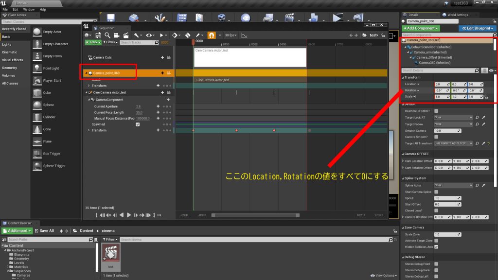Toggle loop mode arrow in transport controls
This screenshot has width=498, height=280.
coord(159,215)
